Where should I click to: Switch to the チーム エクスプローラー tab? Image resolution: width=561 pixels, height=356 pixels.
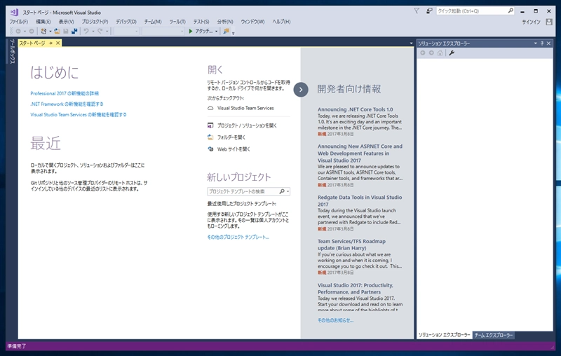(494, 335)
